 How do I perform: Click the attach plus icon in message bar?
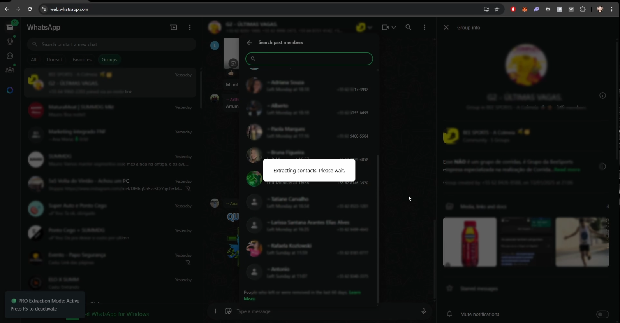tap(215, 311)
